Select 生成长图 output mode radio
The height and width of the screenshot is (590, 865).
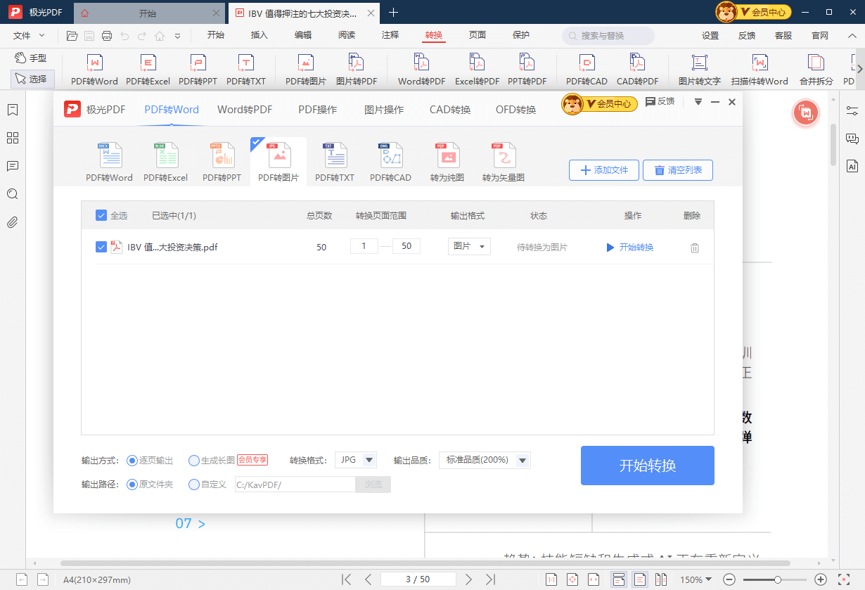tap(194, 461)
